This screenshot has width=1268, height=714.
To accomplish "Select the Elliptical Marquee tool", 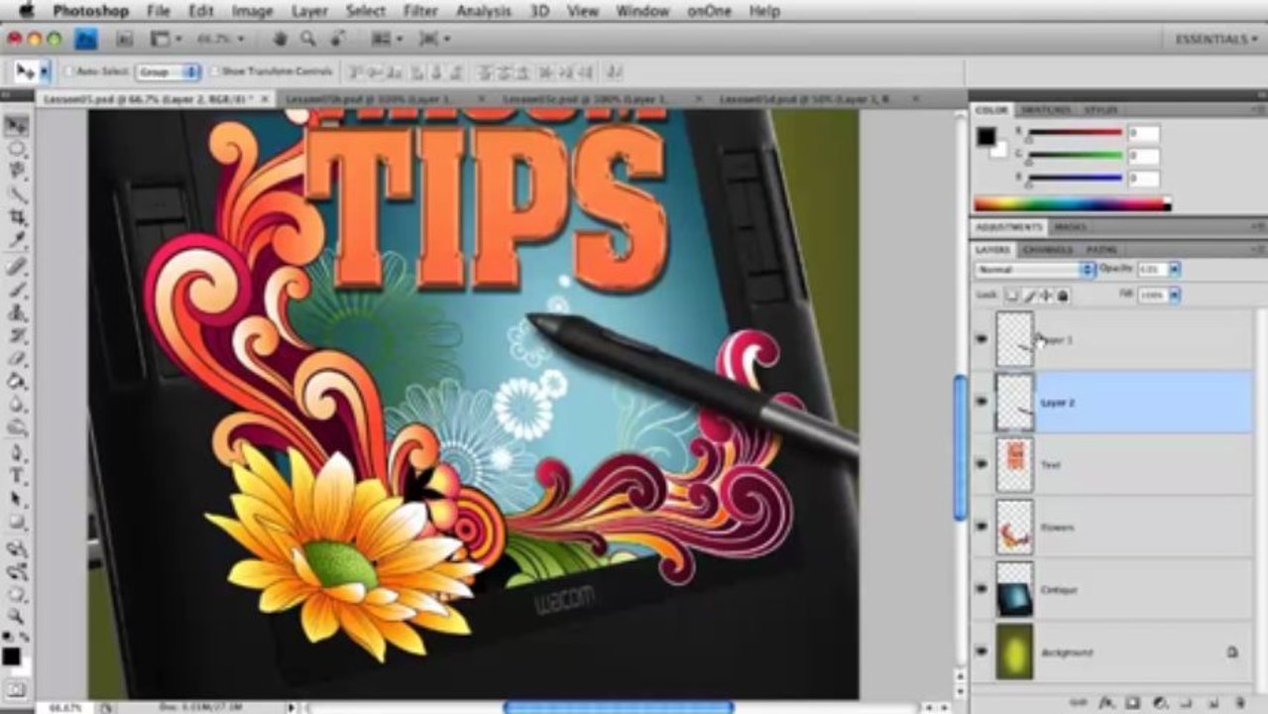I will coord(16,150).
